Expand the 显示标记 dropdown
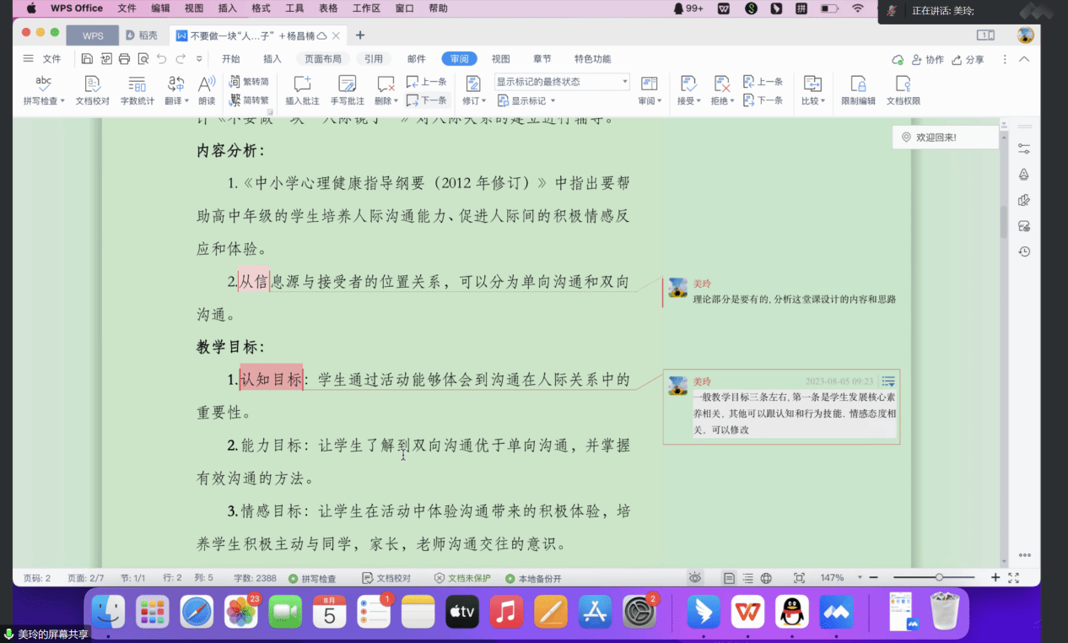1068x643 pixels. click(527, 100)
